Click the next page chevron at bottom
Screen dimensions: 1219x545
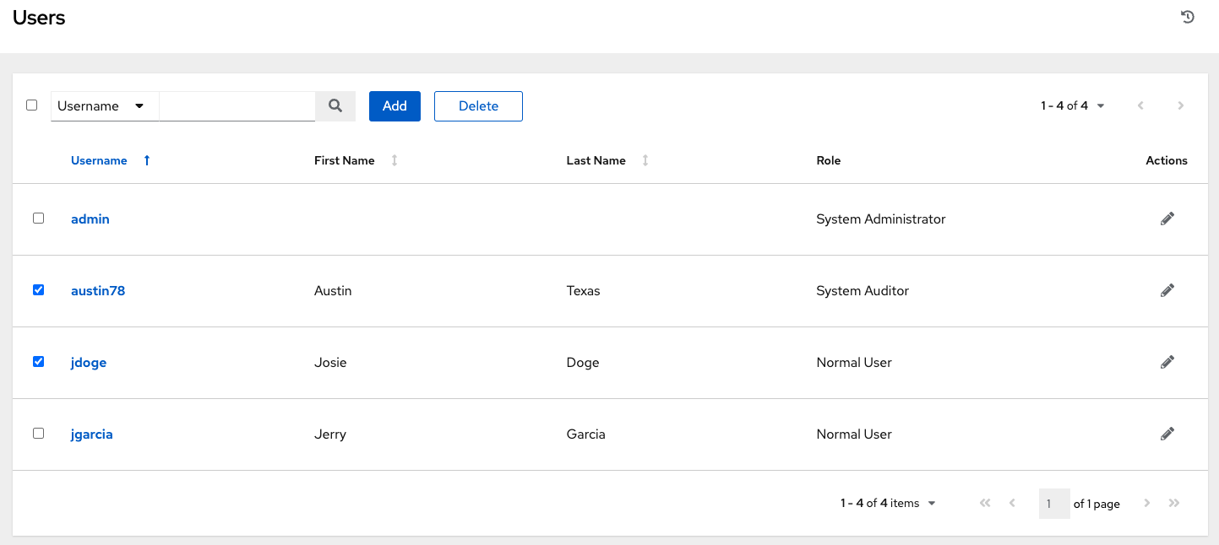tap(1146, 502)
